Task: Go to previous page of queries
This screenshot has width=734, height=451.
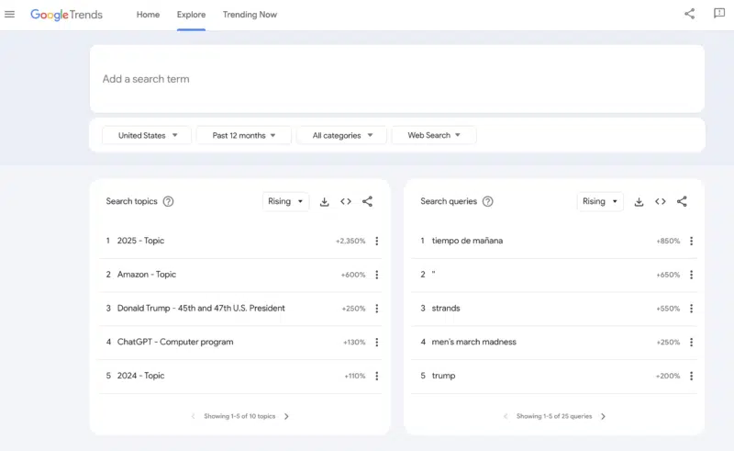Action: 506,416
